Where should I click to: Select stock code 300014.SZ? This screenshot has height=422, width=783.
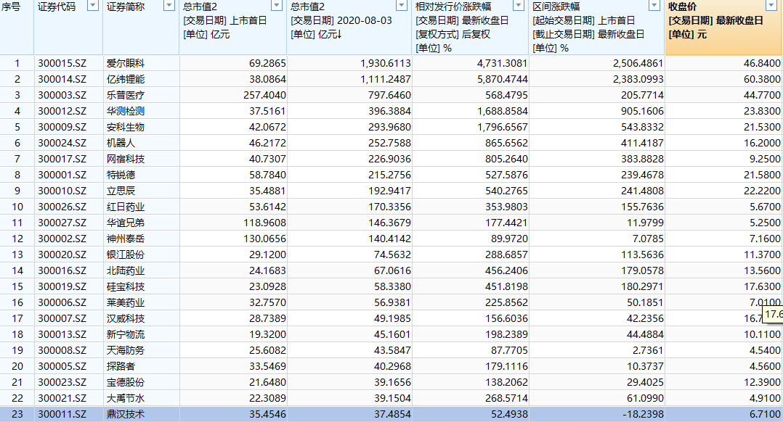point(62,79)
